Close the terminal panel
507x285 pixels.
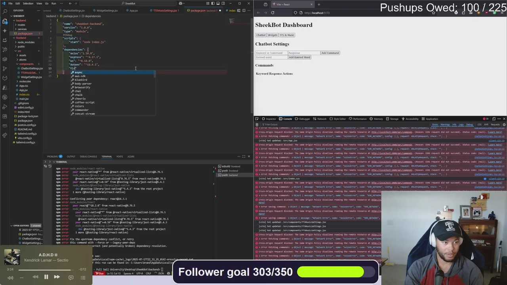coord(249,156)
